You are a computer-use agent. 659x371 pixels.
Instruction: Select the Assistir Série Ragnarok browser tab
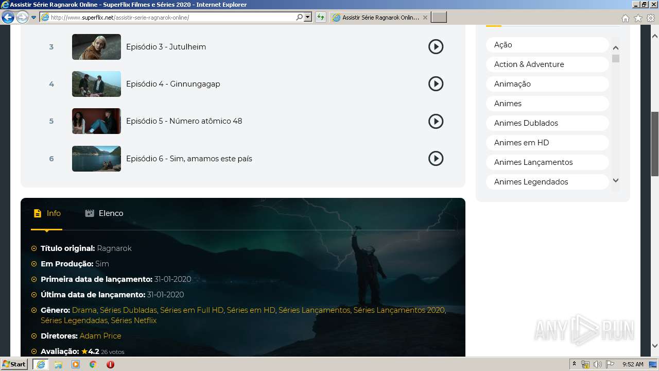click(x=380, y=18)
